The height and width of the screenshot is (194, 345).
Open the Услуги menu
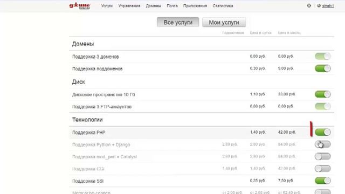[x=107, y=6]
